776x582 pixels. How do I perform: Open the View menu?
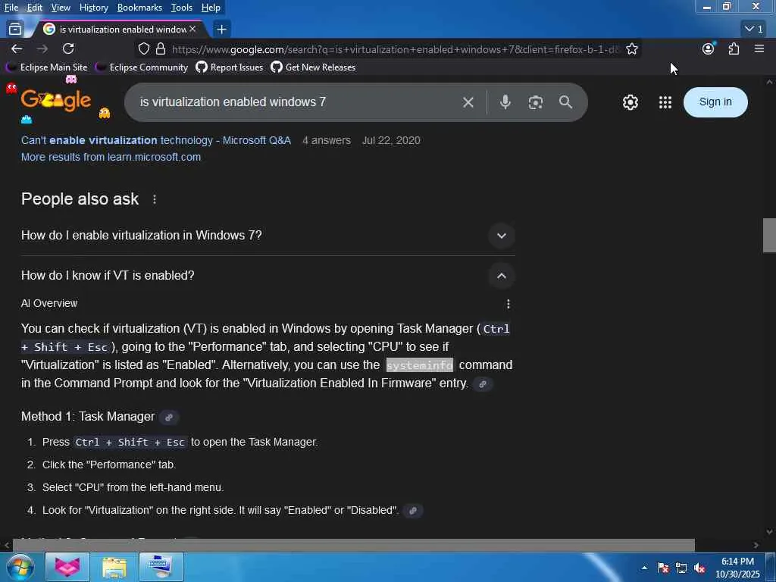[61, 8]
